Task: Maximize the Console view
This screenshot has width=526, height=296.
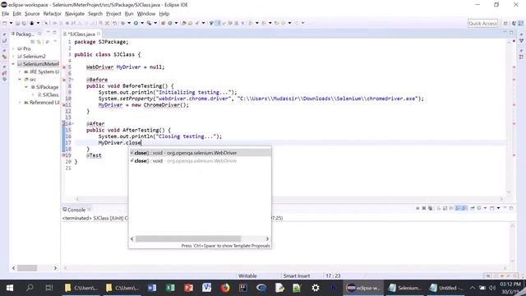Action: pyautogui.click(x=511, y=208)
